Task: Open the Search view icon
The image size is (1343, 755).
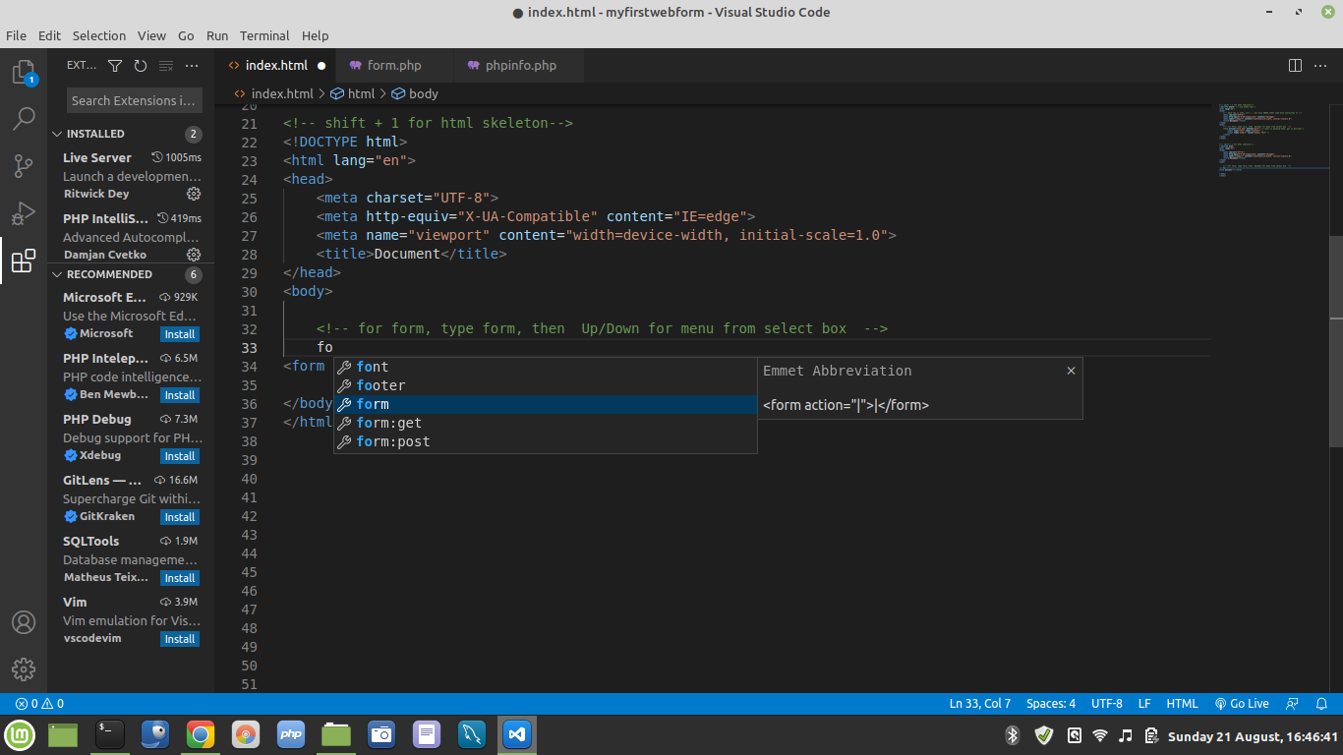Action: (x=24, y=119)
